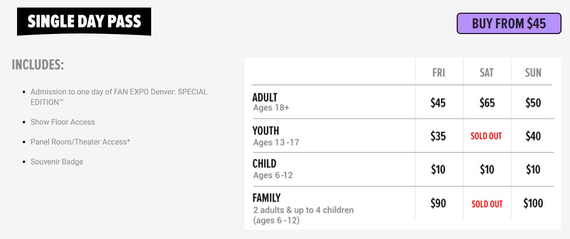The height and width of the screenshot is (239, 570).
Task: Click the Youth Friday $35 price
Action: pos(438,136)
